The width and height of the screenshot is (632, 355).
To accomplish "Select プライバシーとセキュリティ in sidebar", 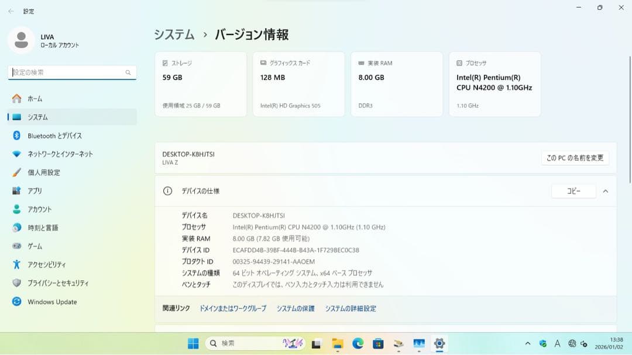I will click(x=72, y=283).
